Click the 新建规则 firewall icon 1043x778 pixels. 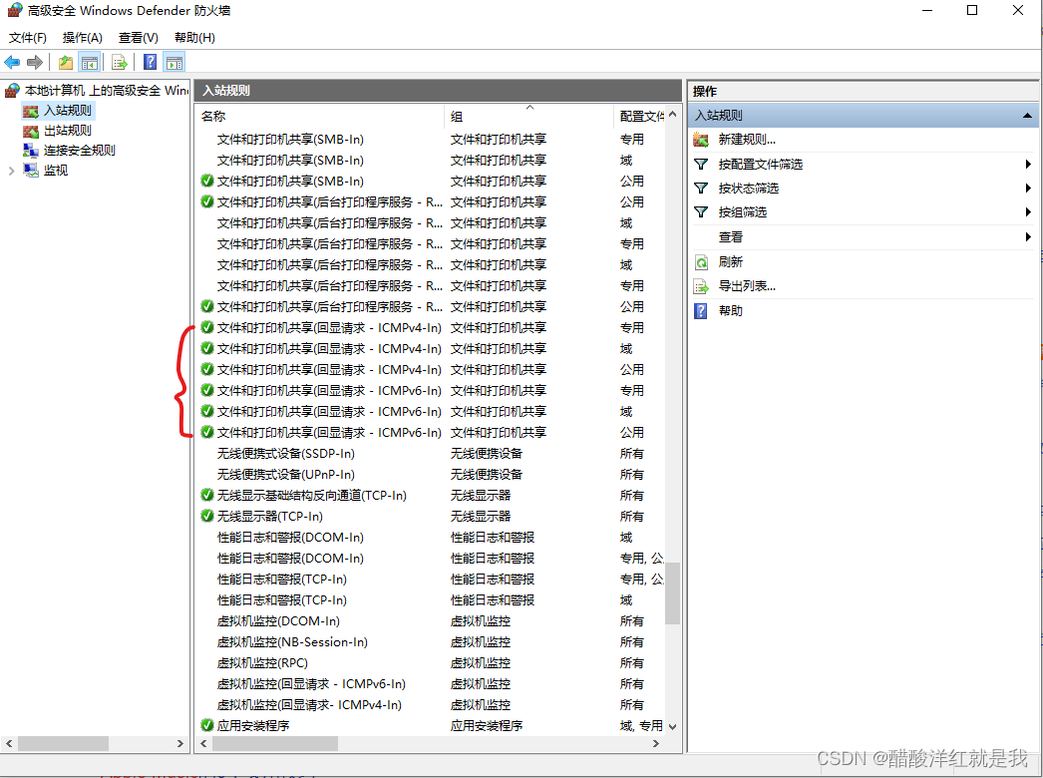pos(701,140)
